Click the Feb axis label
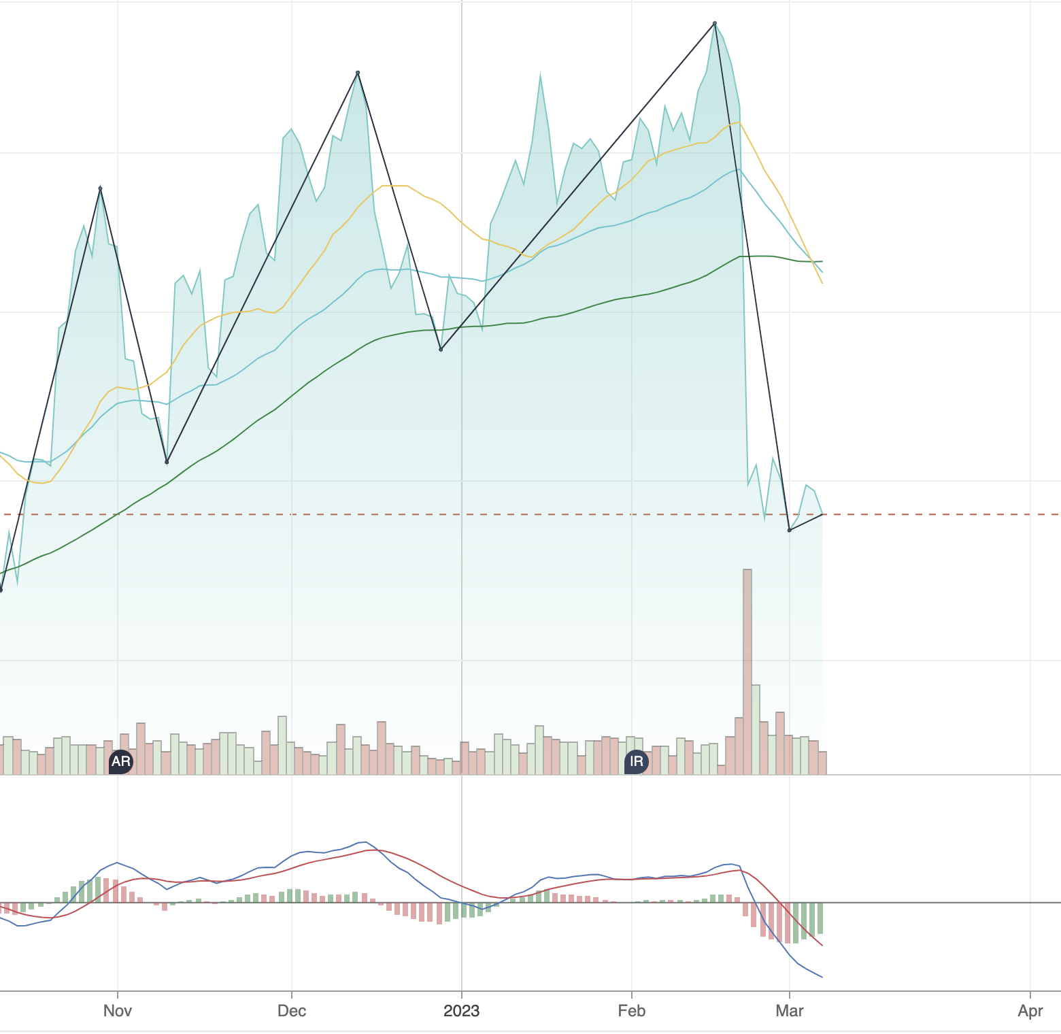 point(632,1011)
